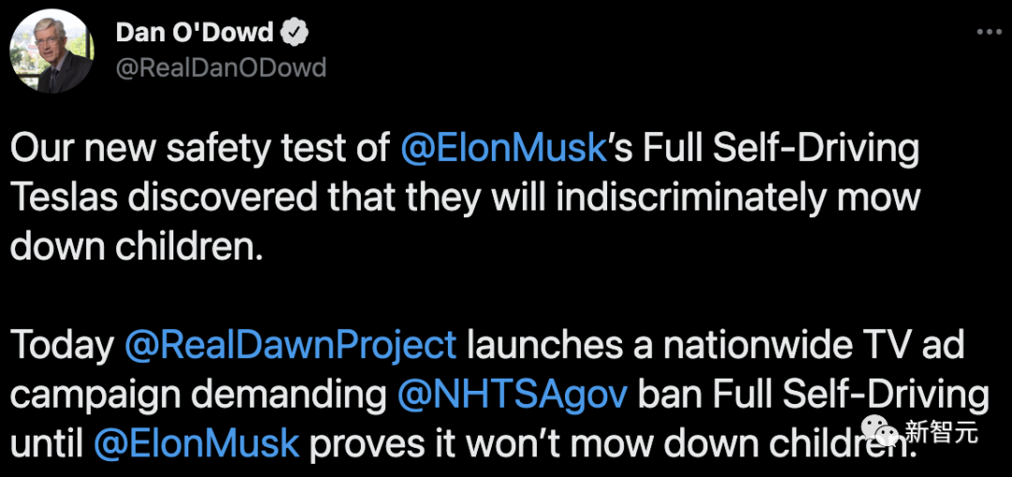Open Dan O'Dowd's profile photo
Screen dimensions: 1012x477
coord(51,53)
